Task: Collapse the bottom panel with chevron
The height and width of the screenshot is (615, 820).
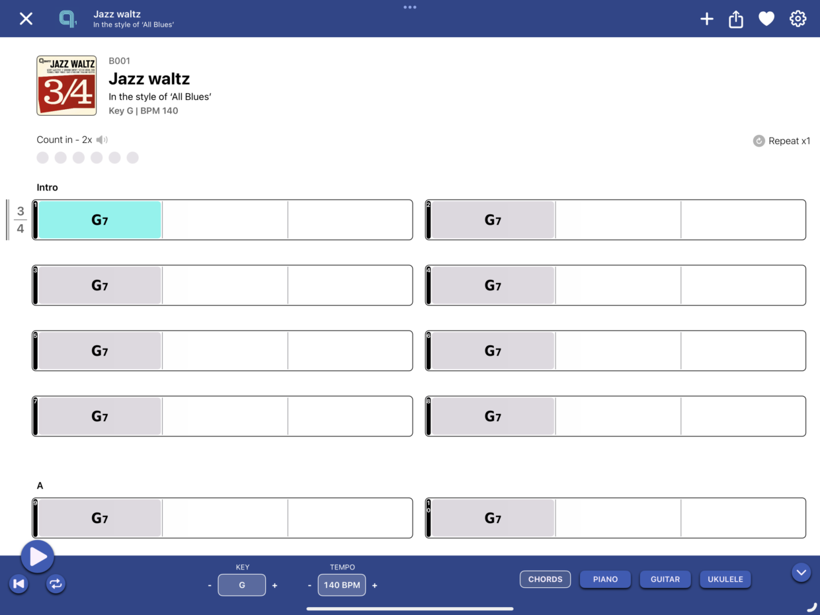Action: pyautogui.click(x=801, y=572)
